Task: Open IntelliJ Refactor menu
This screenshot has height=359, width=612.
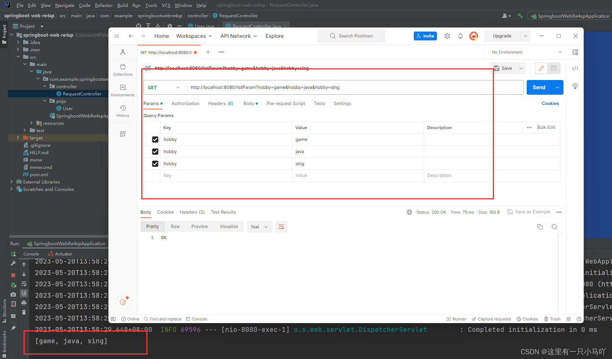Action: [x=104, y=5]
